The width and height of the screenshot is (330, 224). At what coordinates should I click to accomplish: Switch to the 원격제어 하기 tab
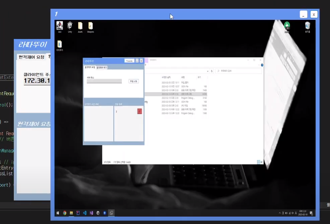coord(101,67)
